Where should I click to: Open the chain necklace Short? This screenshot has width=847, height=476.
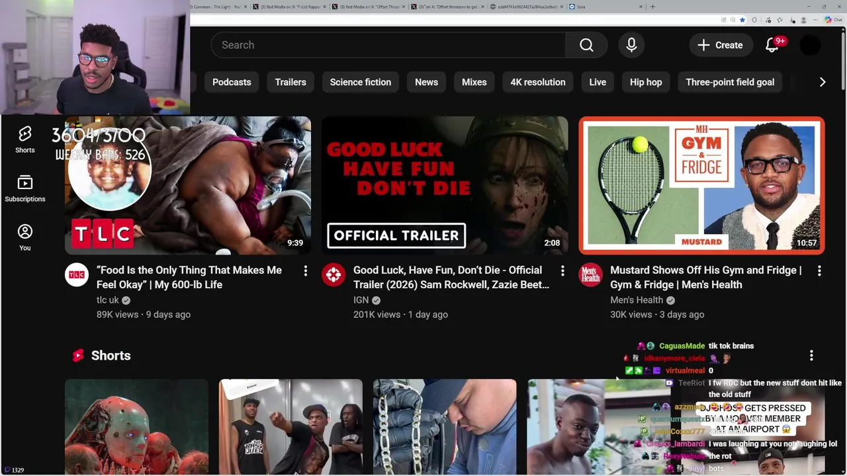(x=445, y=427)
